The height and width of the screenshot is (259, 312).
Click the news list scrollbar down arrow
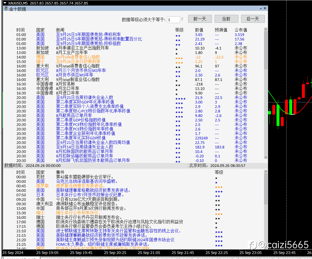click(266, 157)
